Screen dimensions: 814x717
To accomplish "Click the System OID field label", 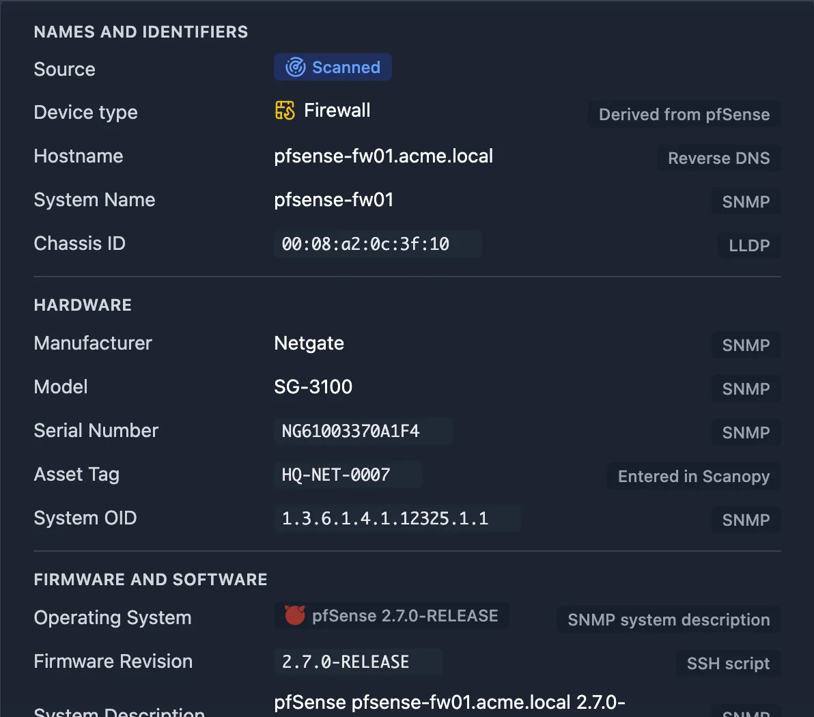I will (85, 518).
